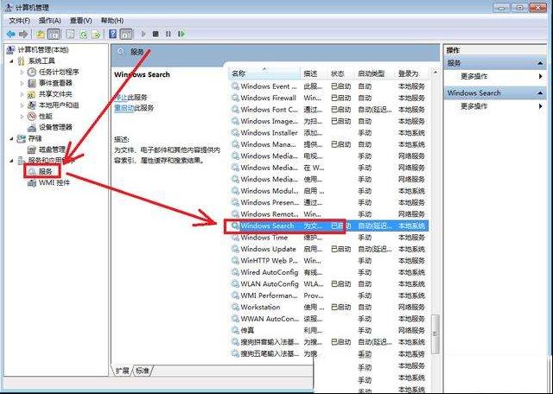Click the Stop service square icon
This screenshot has width=553, height=394.
pos(156,34)
